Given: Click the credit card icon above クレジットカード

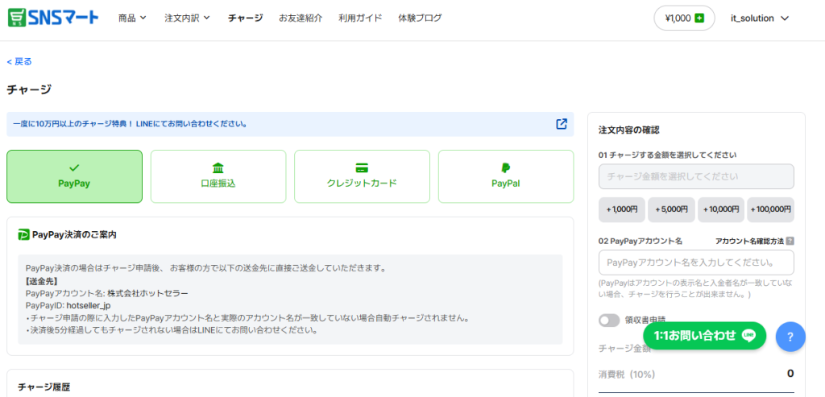Looking at the screenshot, I should coord(362,167).
